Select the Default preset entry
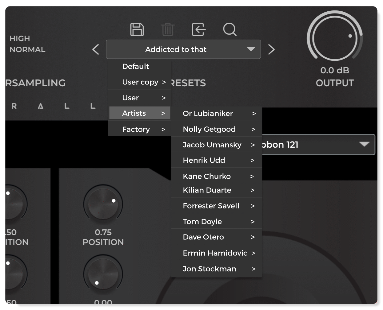383x310 pixels. click(x=139, y=66)
